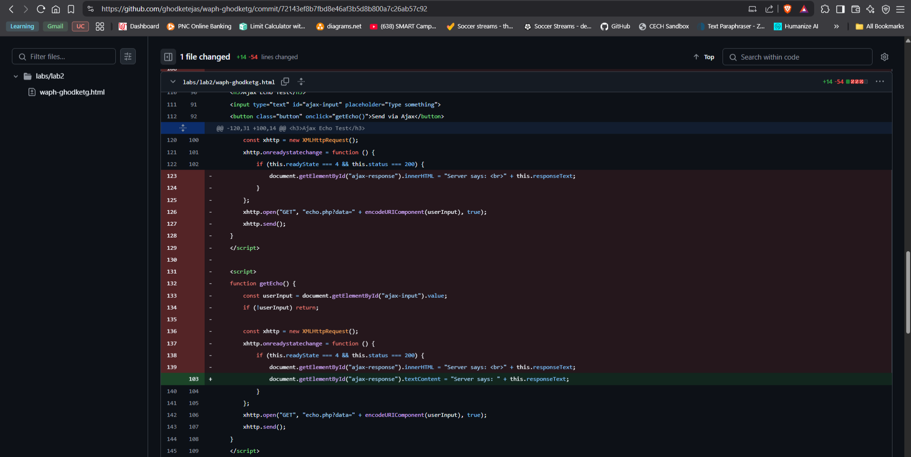The height and width of the screenshot is (457, 911).
Task: Open the browser home page
Action: tap(56, 9)
